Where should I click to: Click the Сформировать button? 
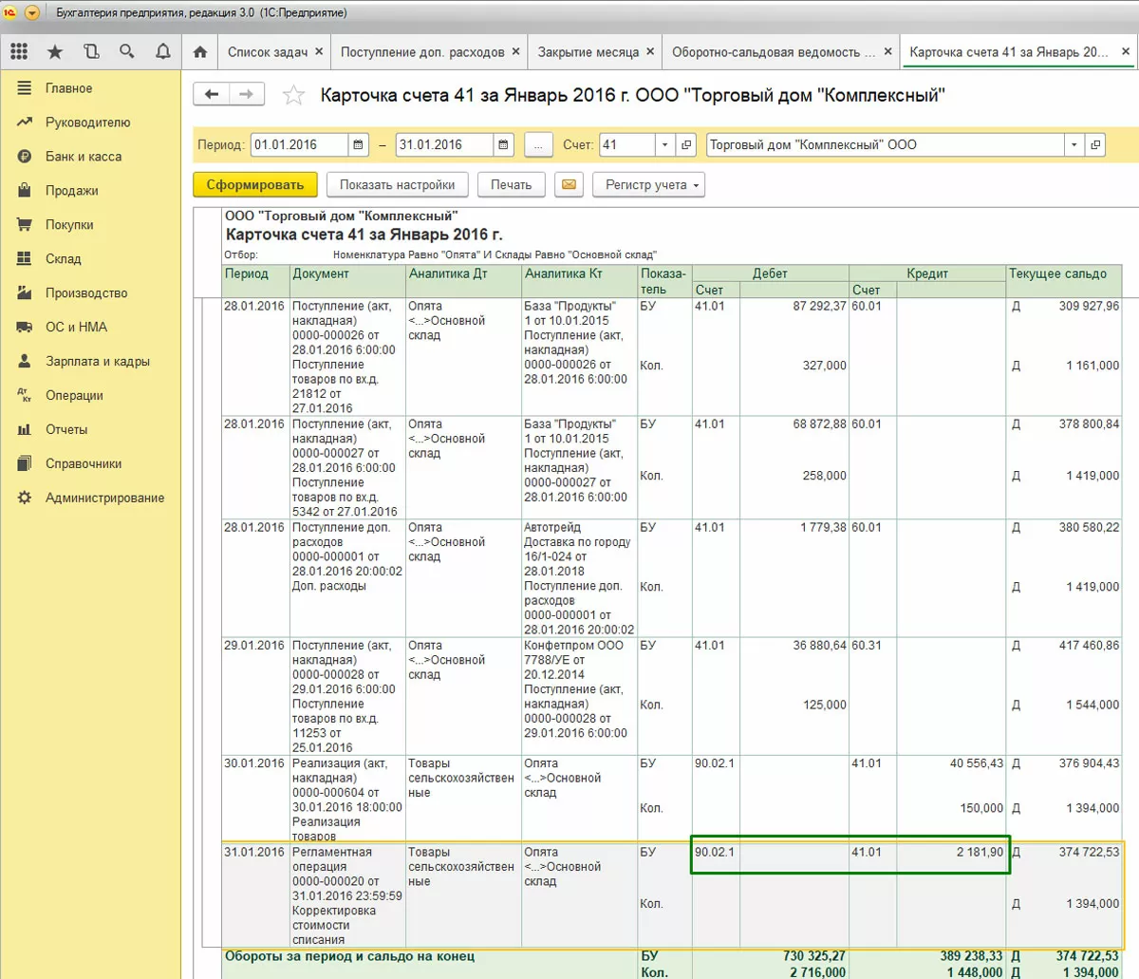click(254, 185)
